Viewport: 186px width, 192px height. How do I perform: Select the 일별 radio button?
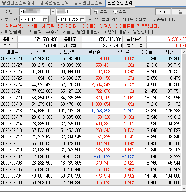pyautogui.click(x=96, y=12)
